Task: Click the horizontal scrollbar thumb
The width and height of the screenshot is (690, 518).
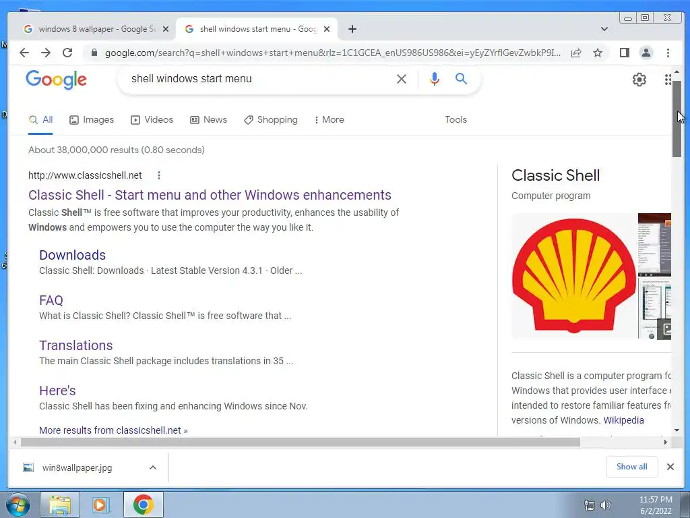Action: 300,442
